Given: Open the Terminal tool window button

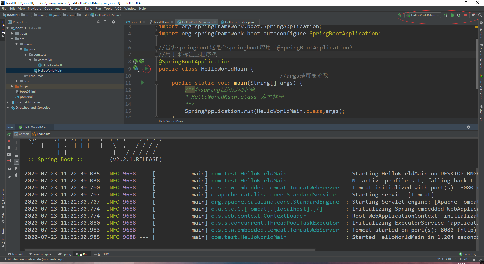Looking at the screenshot, I should tap(15, 254).
